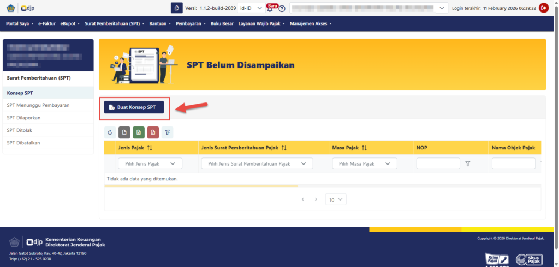
Task: Change rows per page dropdown showing 10
Action: coord(336,199)
